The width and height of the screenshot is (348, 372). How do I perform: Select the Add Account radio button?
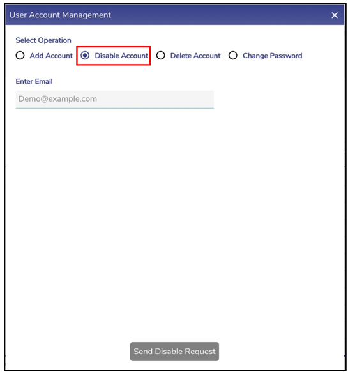(20, 56)
